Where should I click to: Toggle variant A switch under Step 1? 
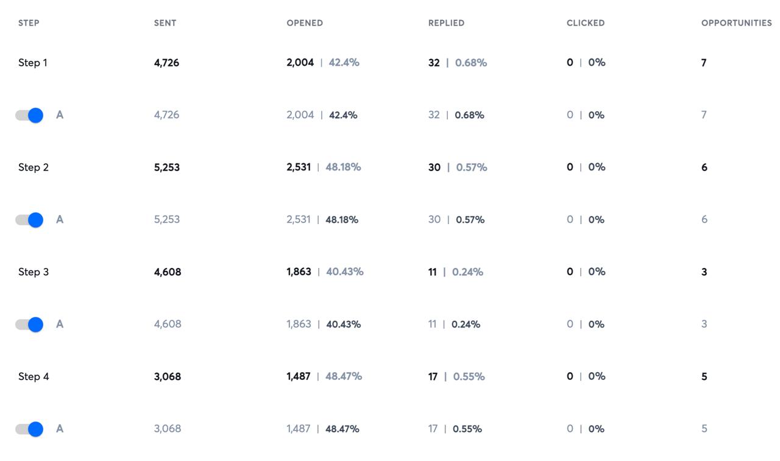tap(29, 115)
